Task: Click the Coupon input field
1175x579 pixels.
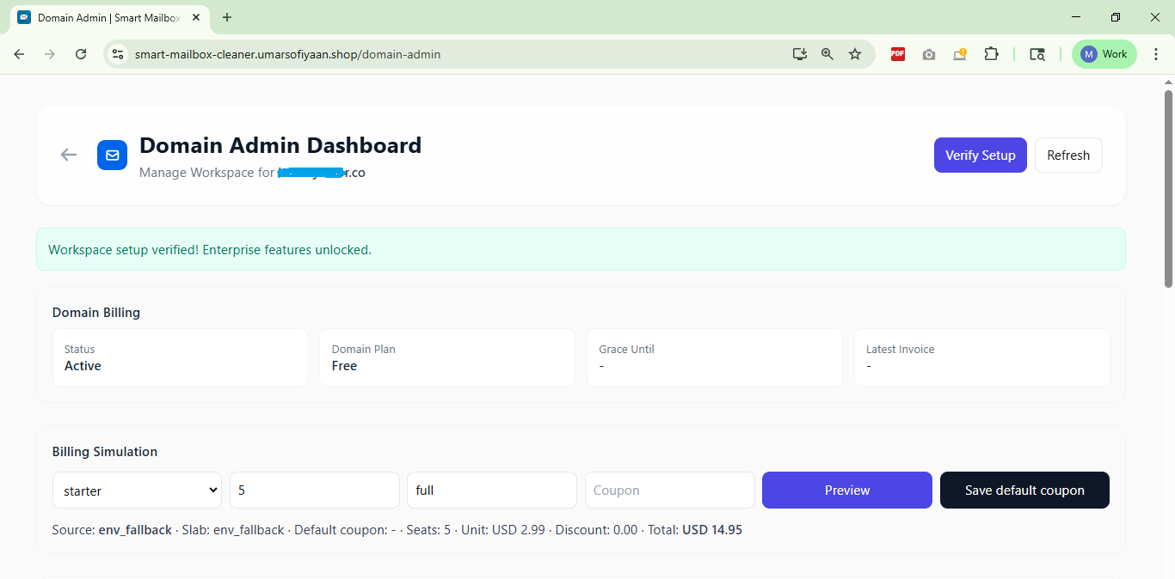Action: coord(670,491)
